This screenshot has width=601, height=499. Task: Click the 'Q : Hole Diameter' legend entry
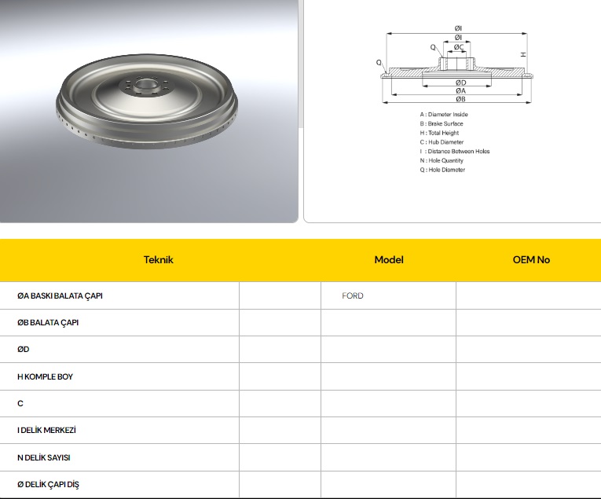442,170
